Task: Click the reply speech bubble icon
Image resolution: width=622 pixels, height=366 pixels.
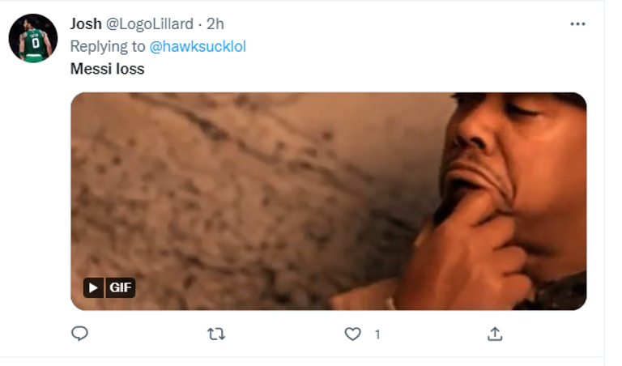Action: (79, 333)
